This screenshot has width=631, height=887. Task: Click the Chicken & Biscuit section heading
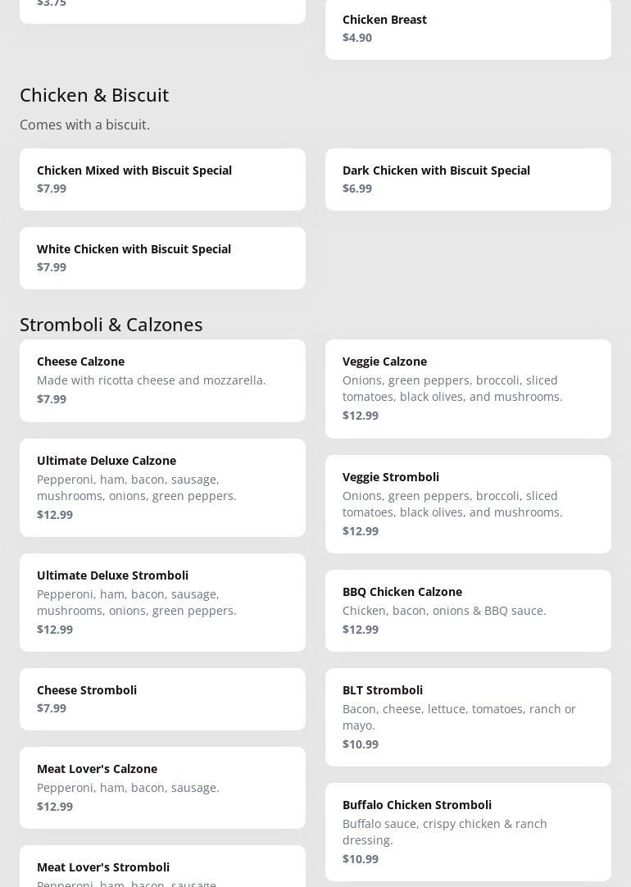tap(94, 95)
